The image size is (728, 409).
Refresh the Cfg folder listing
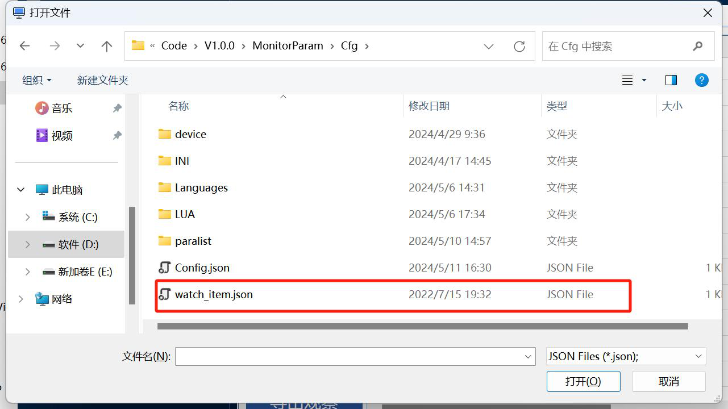[x=519, y=46]
